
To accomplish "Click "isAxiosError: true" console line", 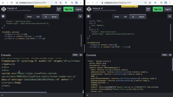I will [x=98, y=65].
